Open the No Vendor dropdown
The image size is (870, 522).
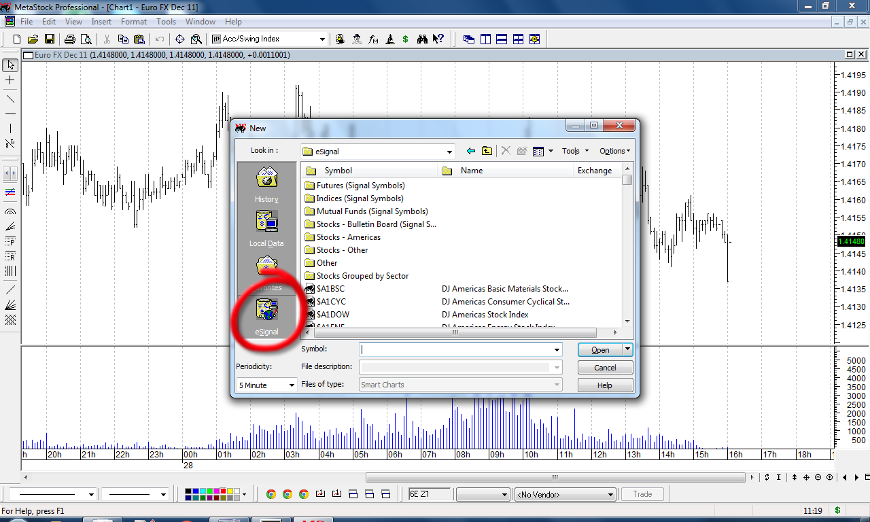click(610, 495)
